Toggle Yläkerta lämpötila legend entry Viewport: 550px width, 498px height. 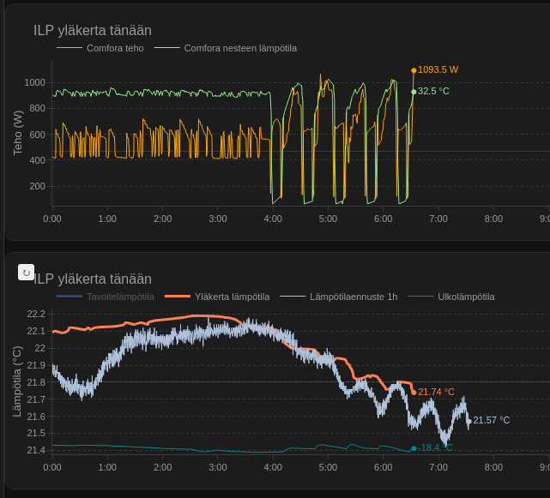(232, 297)
